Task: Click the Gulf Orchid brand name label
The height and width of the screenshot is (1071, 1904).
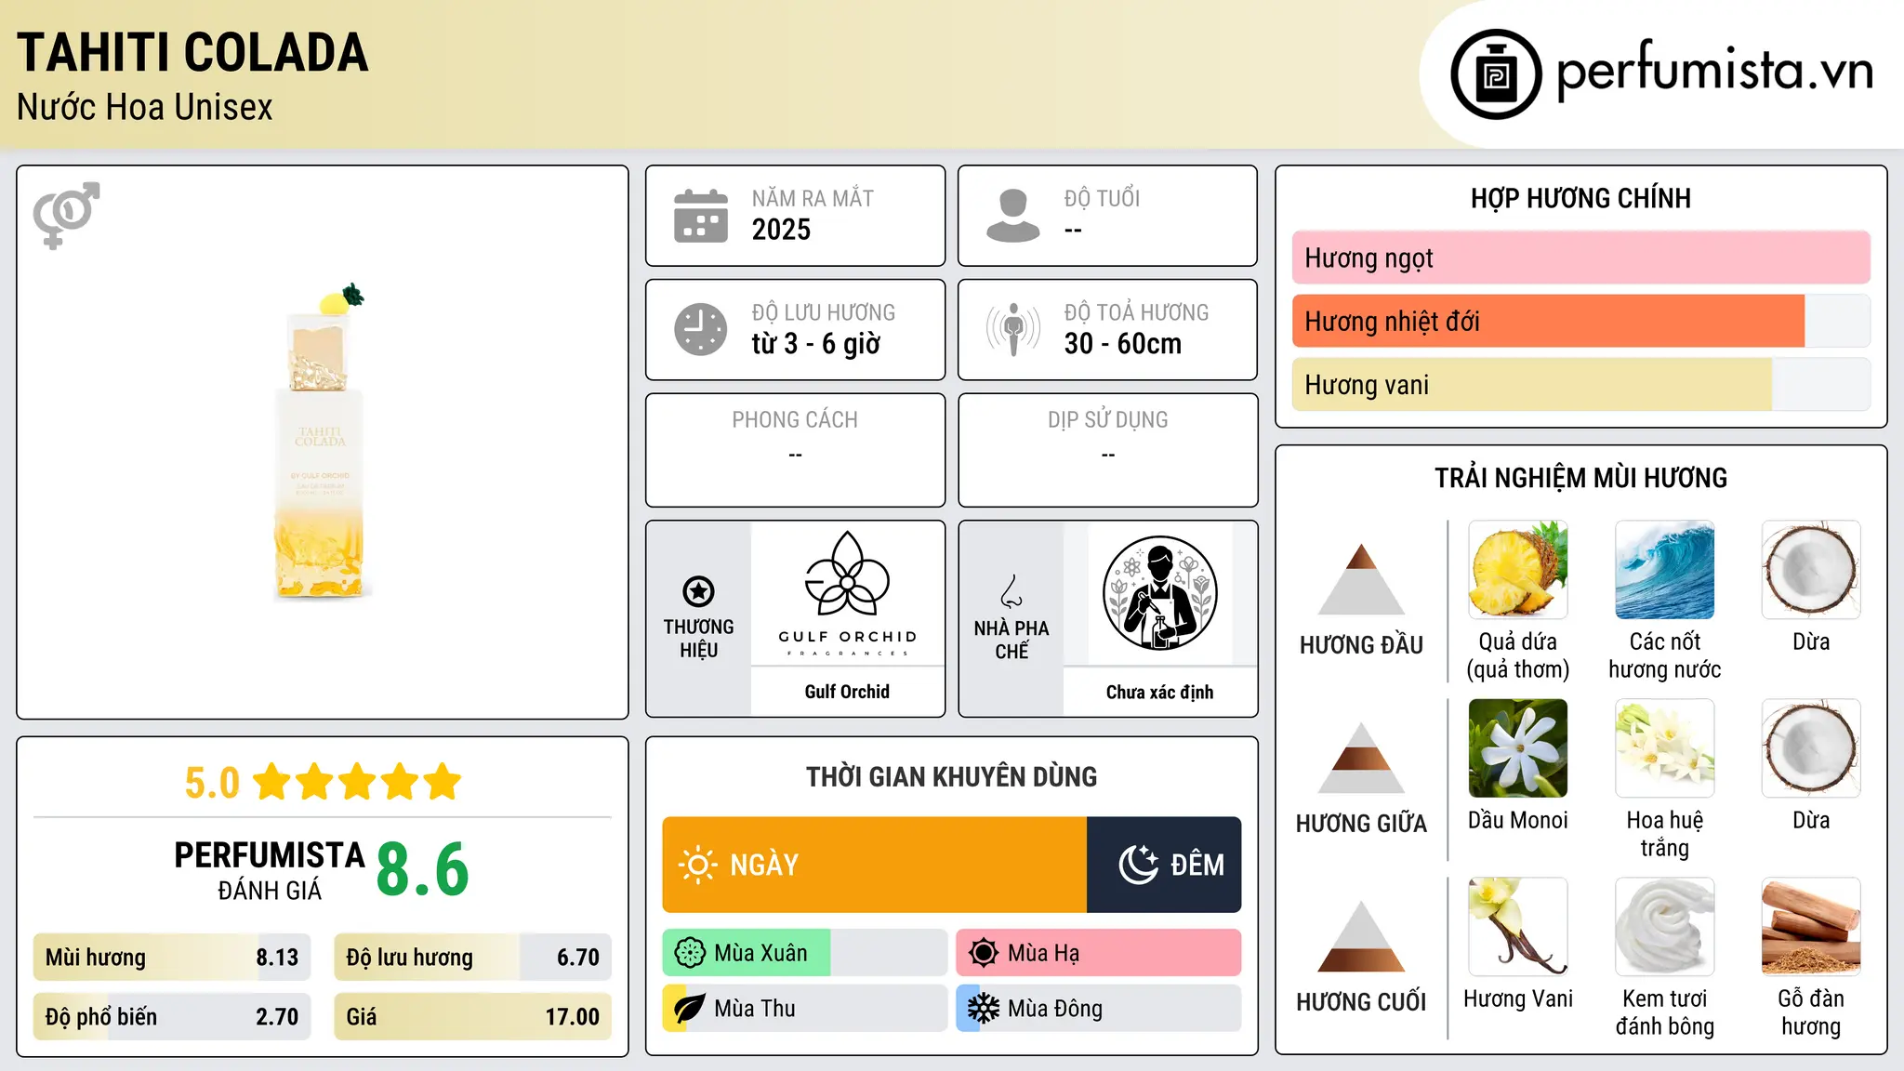Action: pyautogui.click(x=847, y=692)
